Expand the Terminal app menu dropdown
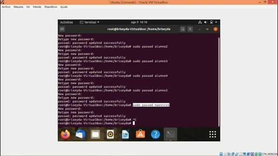Screen dimensions: 278x156 pos(89,22)
